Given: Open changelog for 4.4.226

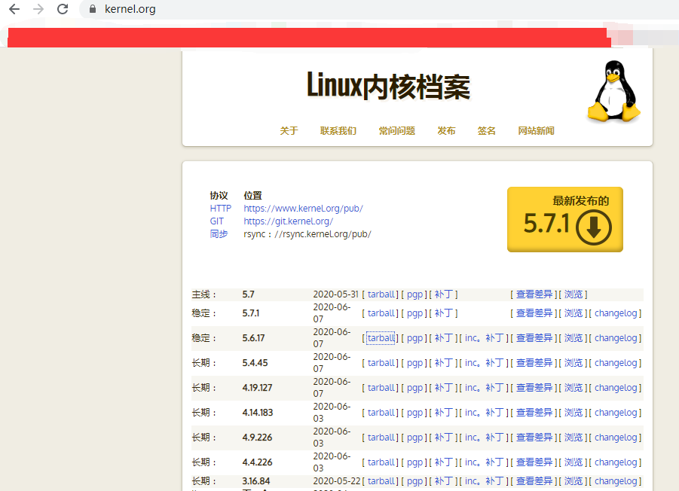Looking at the screenshot, I should coord(616,462).
